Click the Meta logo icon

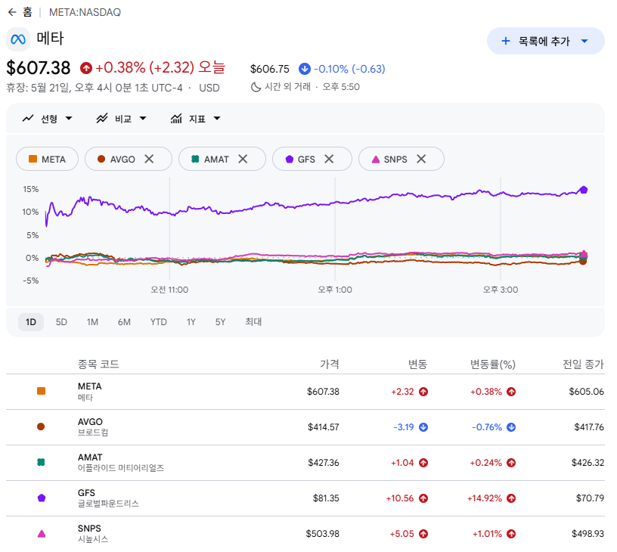[x=18, y=39]
